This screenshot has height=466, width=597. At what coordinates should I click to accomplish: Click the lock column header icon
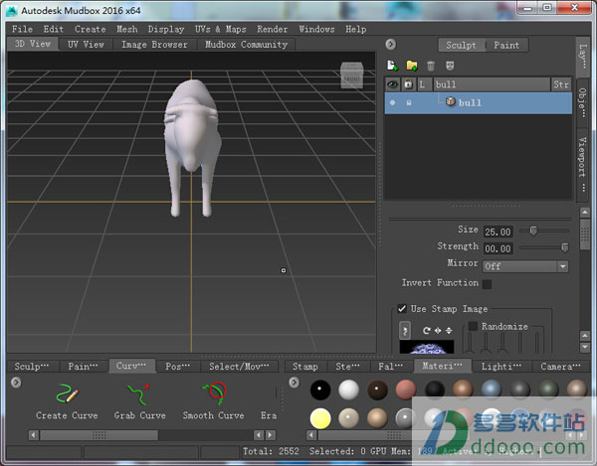click(x=408, y=84)
